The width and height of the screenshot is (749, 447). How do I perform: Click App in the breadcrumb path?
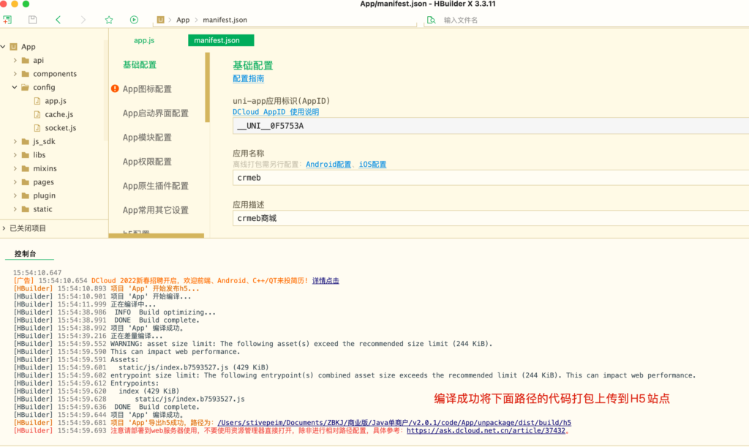coord(183,20)
